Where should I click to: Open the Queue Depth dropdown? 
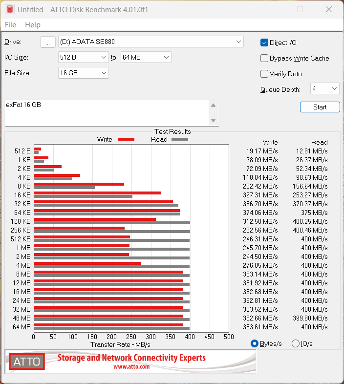click(x=325, y=88)
